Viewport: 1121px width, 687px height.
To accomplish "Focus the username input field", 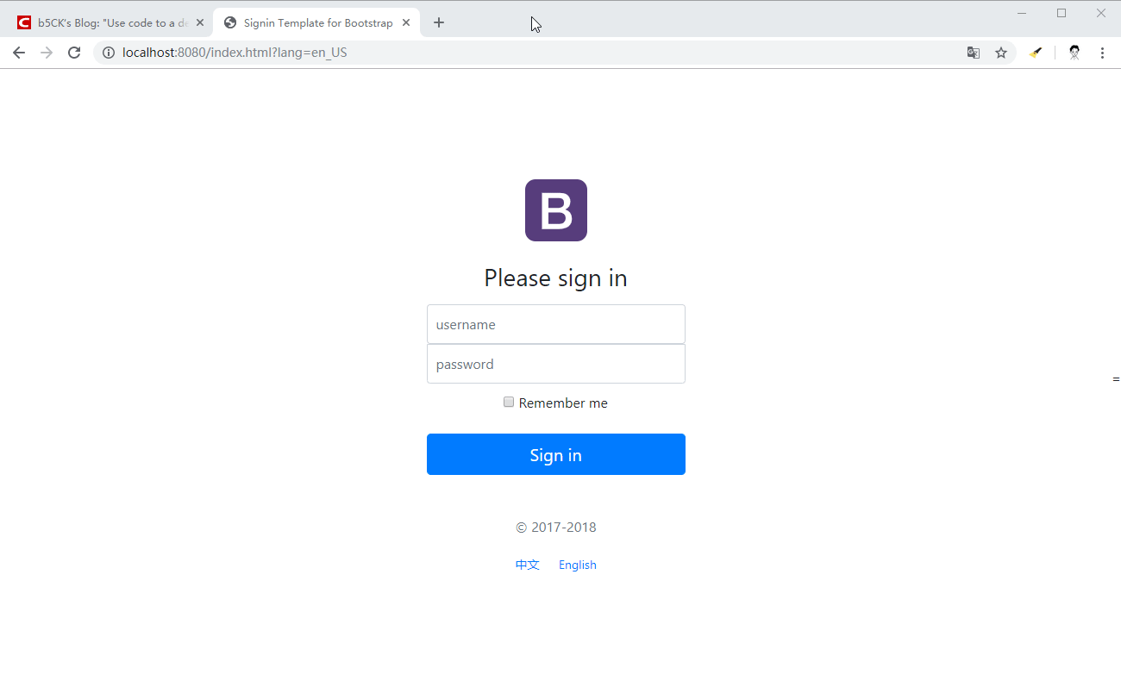I will click(556, 324).
